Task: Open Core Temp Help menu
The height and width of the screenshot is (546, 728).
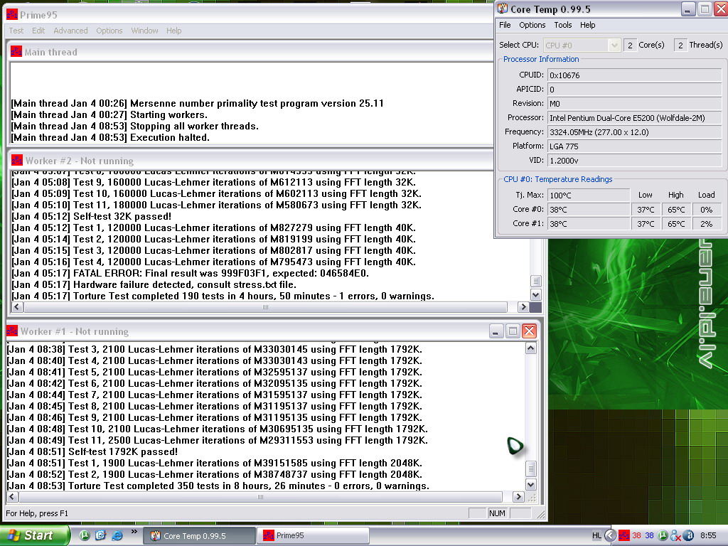Action: click(587, 25)
